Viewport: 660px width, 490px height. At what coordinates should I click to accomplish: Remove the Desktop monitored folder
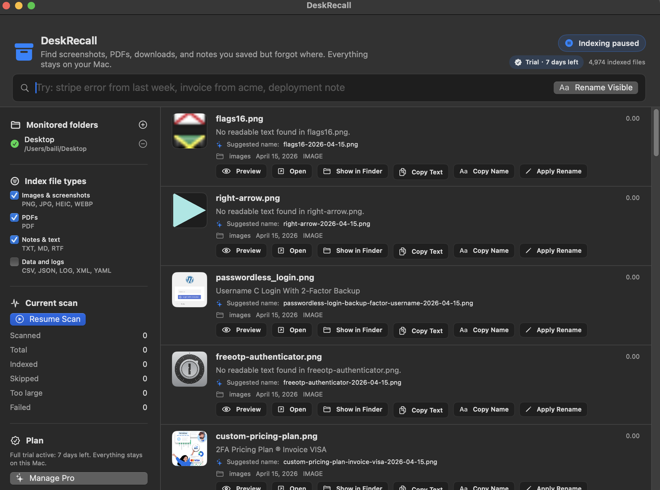pos(143,144)
